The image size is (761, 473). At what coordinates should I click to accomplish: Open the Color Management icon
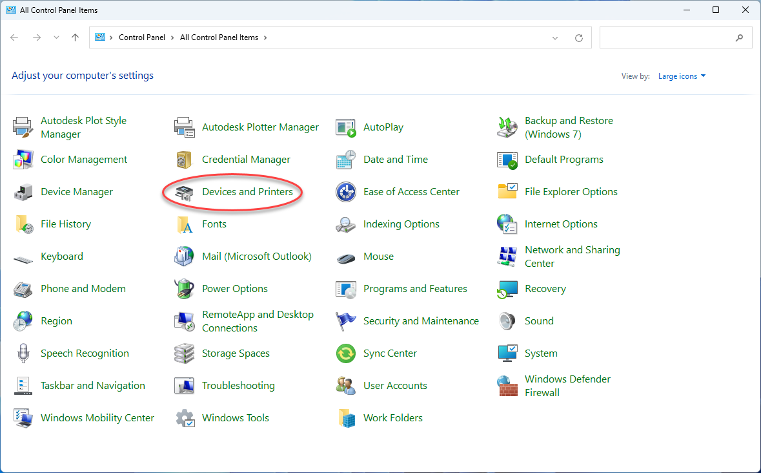coord(23,160)
